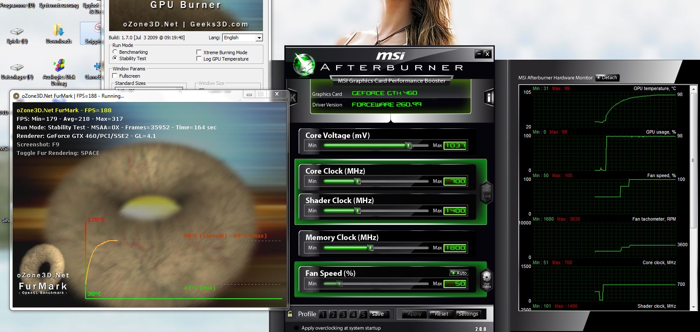
Task: Click the oZone3D.Net | Geeks3D.com banner
Action: pos(186,24)
